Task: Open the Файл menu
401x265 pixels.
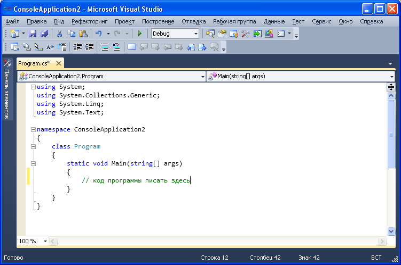Action: coord(12,21)
